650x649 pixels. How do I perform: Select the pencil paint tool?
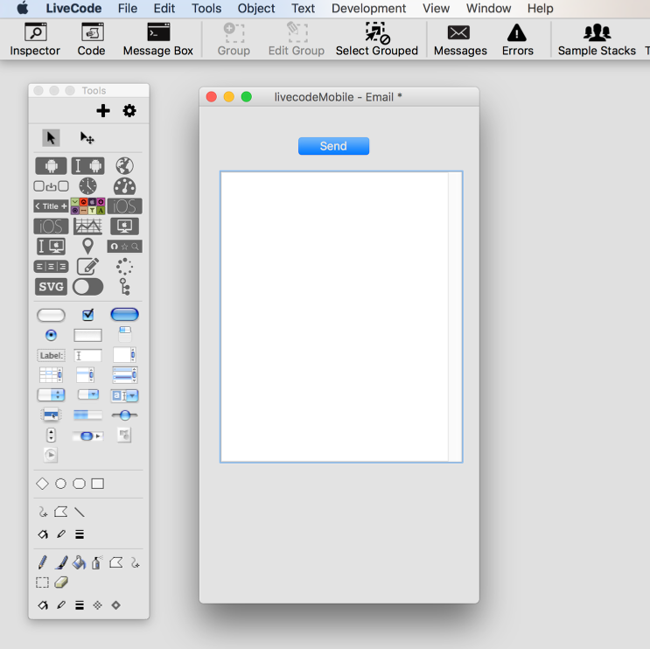[x=42, y=562]
